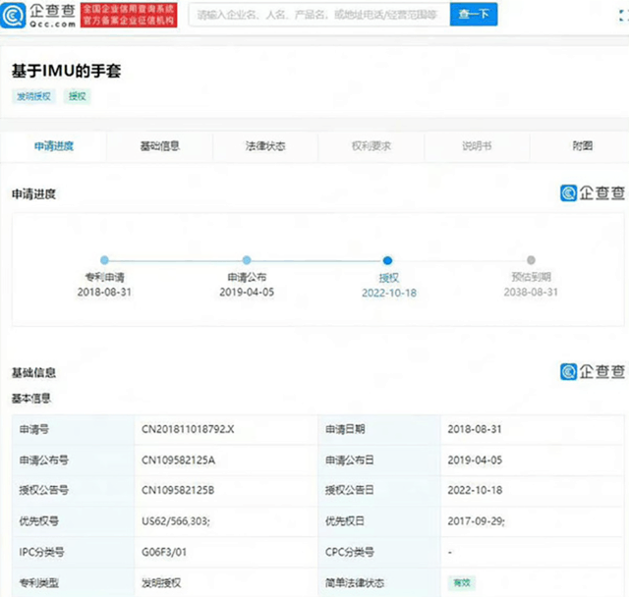Open the 附图 tab
Screen dimensions: 629x597
pyautogui.click(x=582, y=146)
